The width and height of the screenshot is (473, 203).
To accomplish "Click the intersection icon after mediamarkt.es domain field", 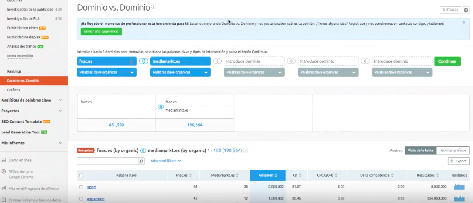I will [217, 61].
